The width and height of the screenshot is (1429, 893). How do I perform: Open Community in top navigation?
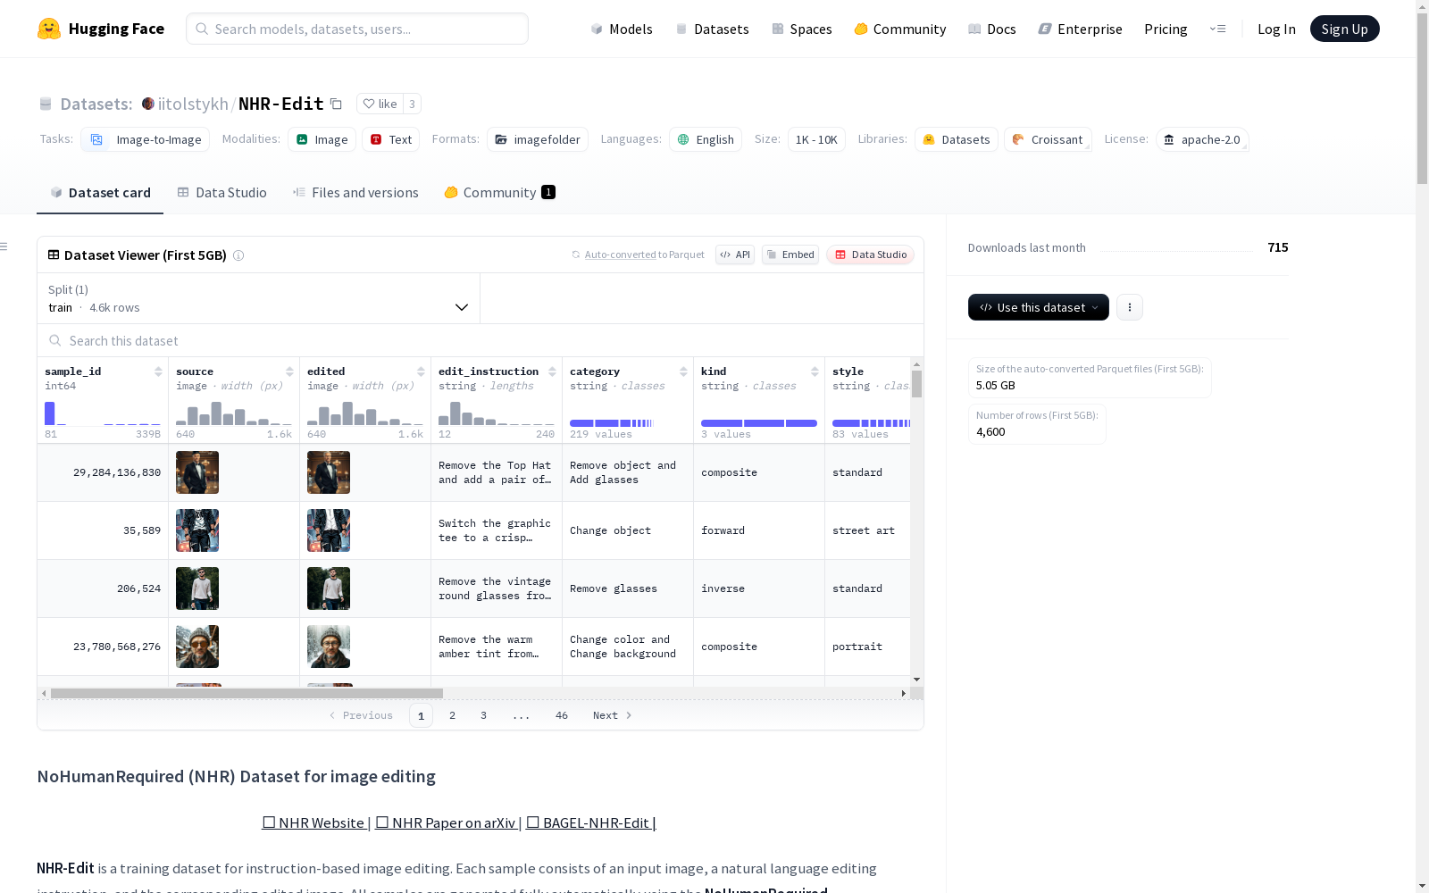pyautogui.click(x=900, y=29)
